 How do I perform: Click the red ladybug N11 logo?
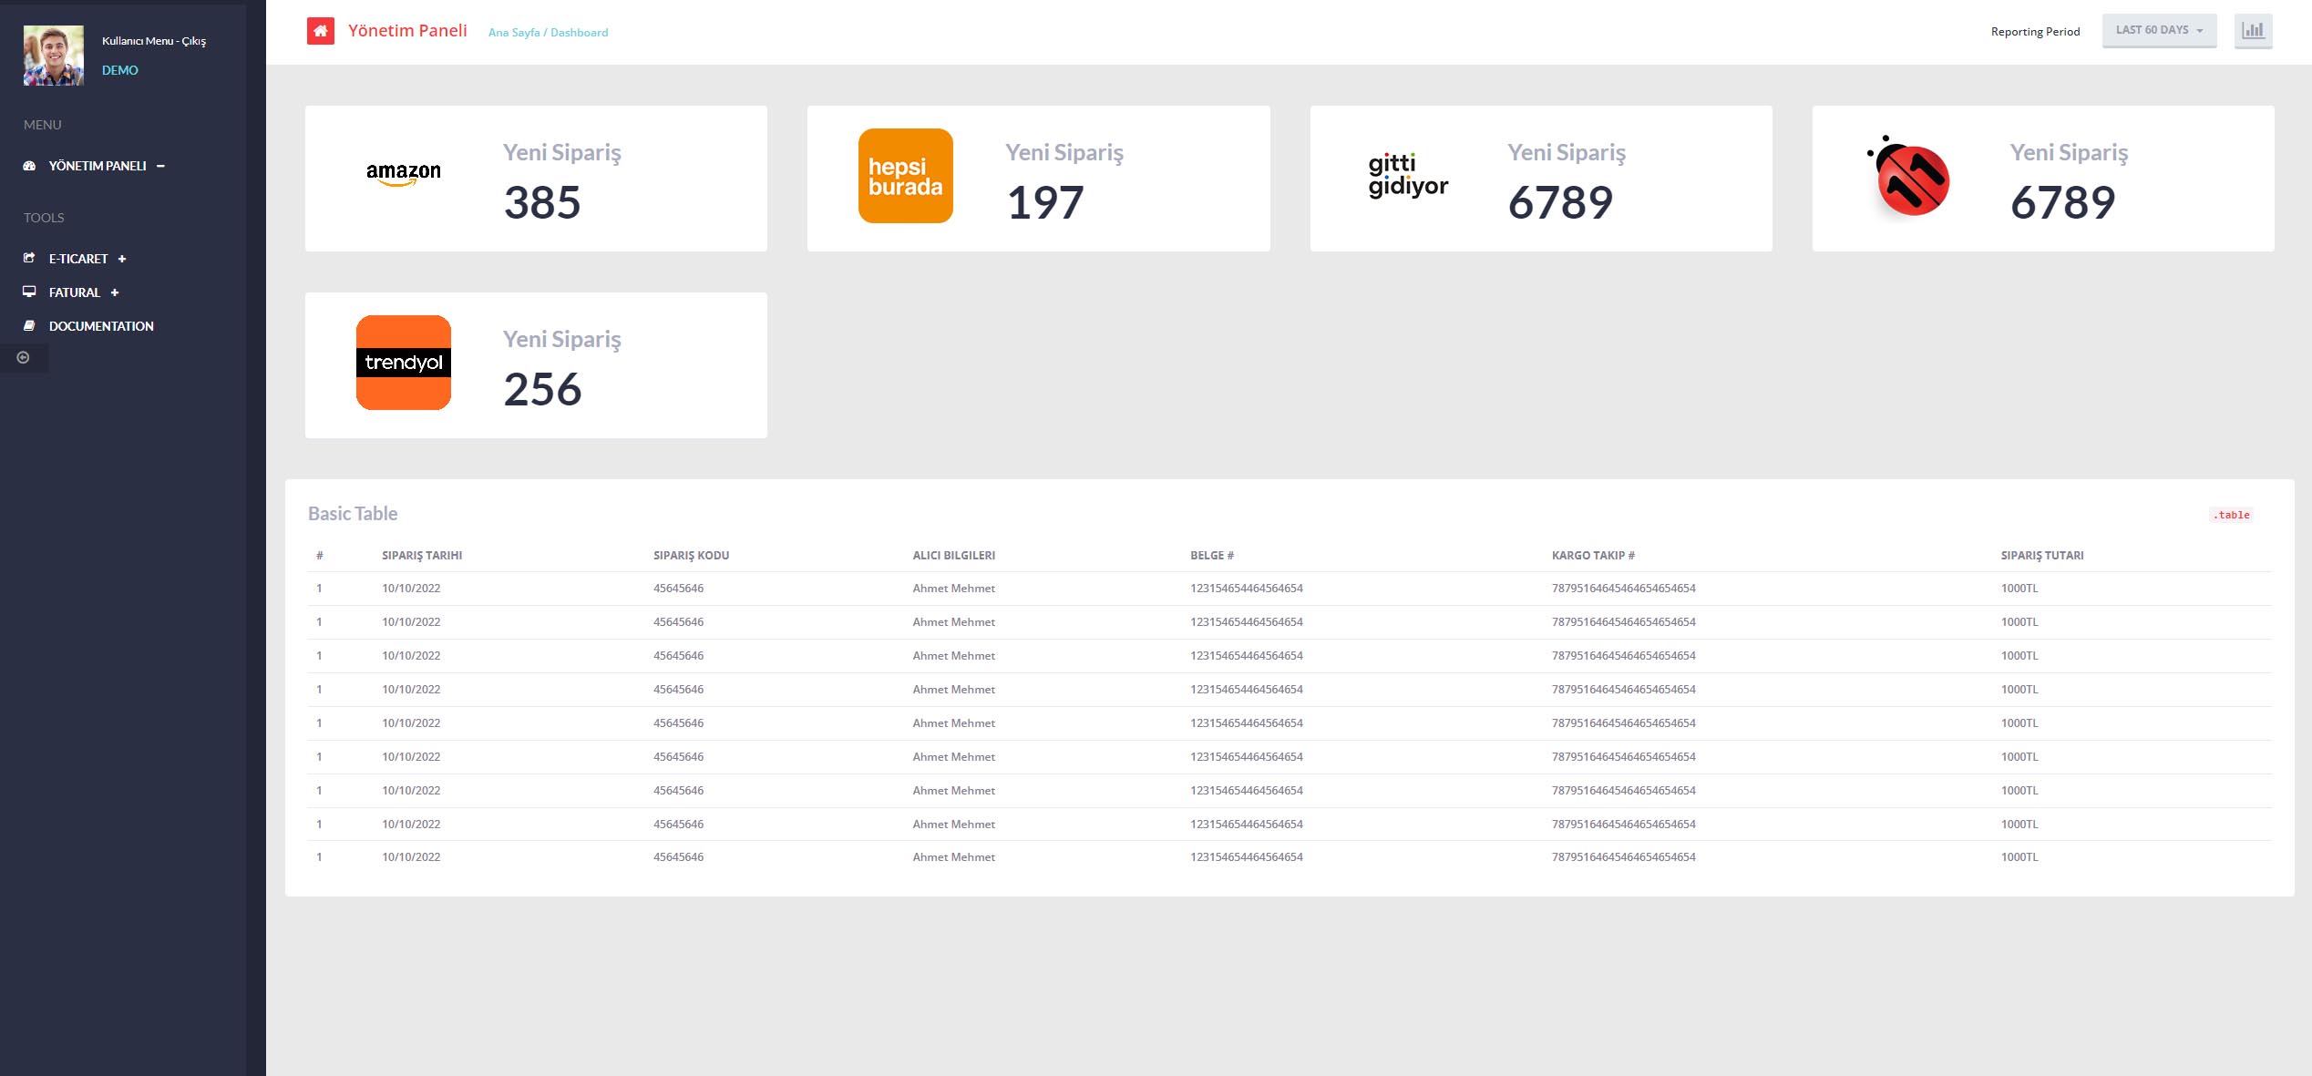point(1910,178)
